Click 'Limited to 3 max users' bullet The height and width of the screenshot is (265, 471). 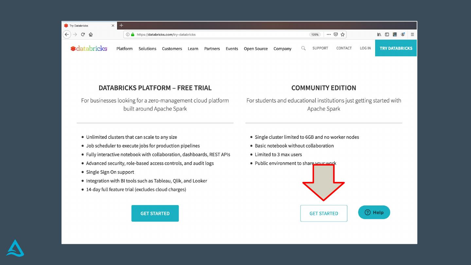coord(278,154)
